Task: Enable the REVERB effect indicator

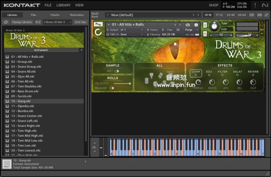Action: [253, 75]
